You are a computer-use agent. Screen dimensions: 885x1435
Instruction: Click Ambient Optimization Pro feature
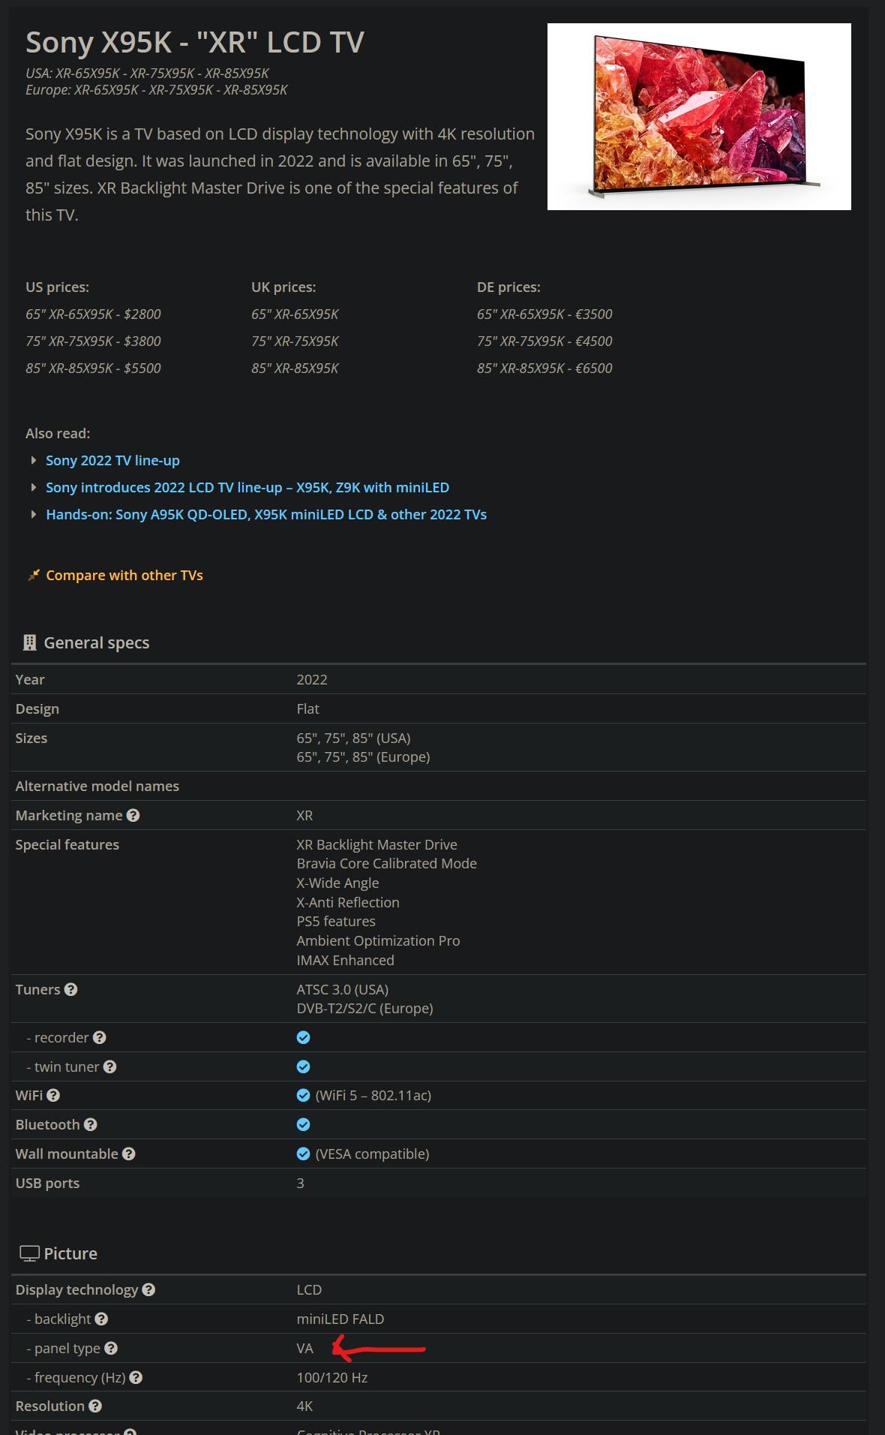[378, 940]
